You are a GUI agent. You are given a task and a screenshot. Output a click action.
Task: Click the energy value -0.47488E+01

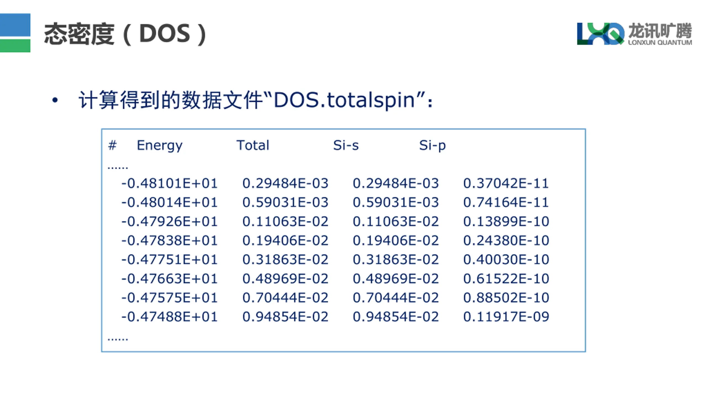(170, 316)
